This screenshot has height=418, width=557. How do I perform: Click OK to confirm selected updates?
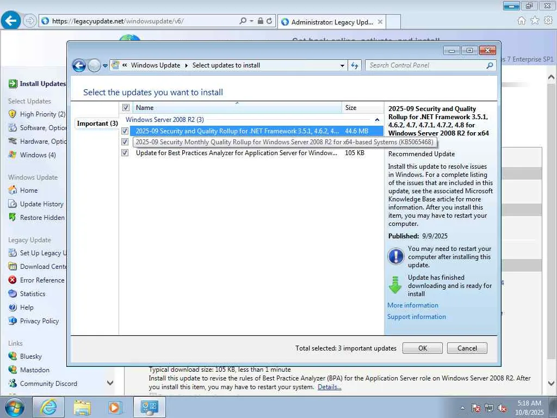click(422, 348)
